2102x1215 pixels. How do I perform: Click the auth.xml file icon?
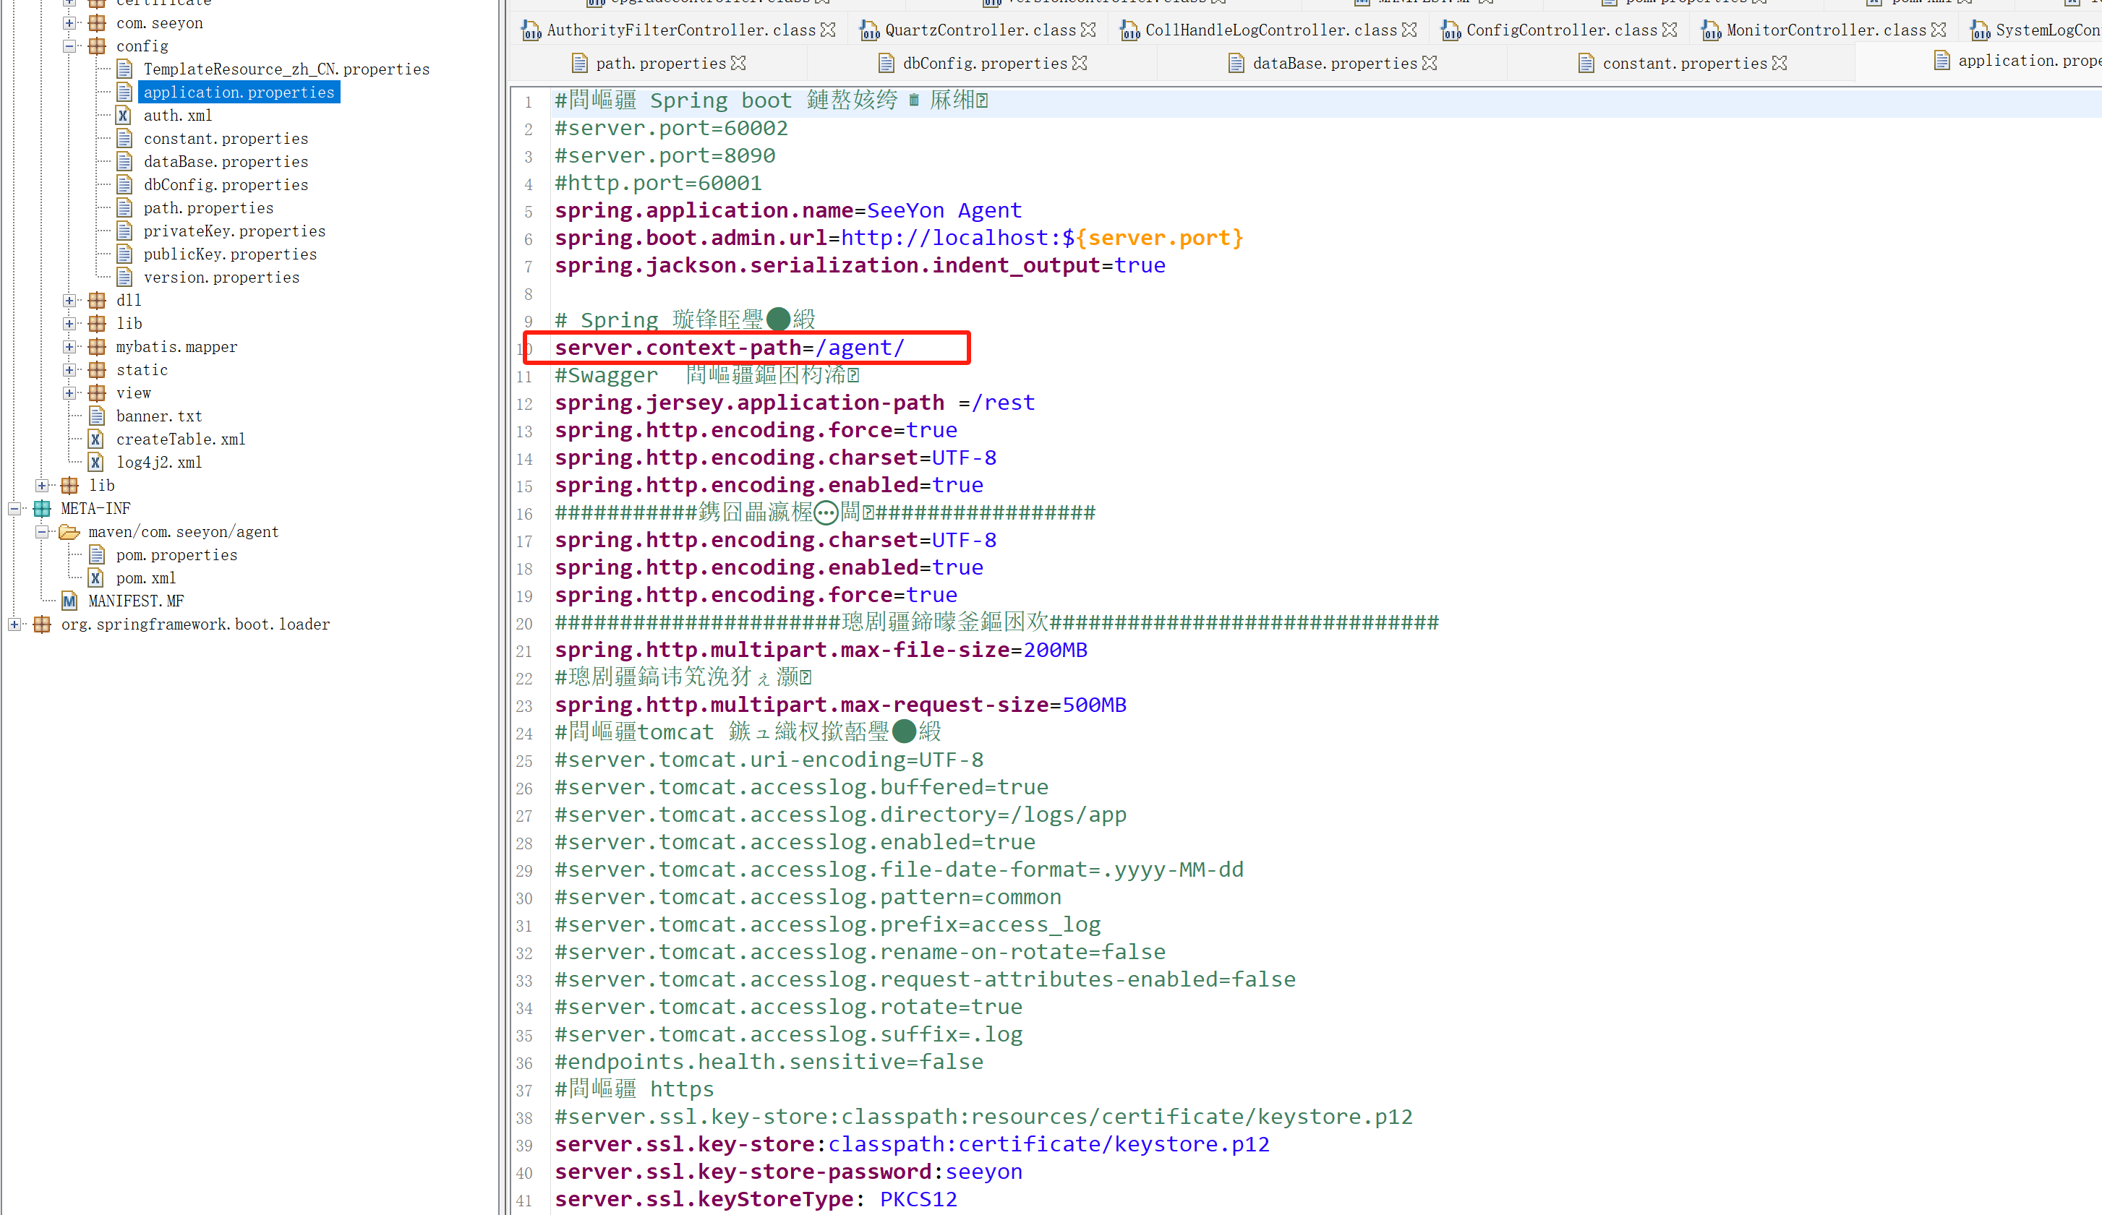coord(124,116)
